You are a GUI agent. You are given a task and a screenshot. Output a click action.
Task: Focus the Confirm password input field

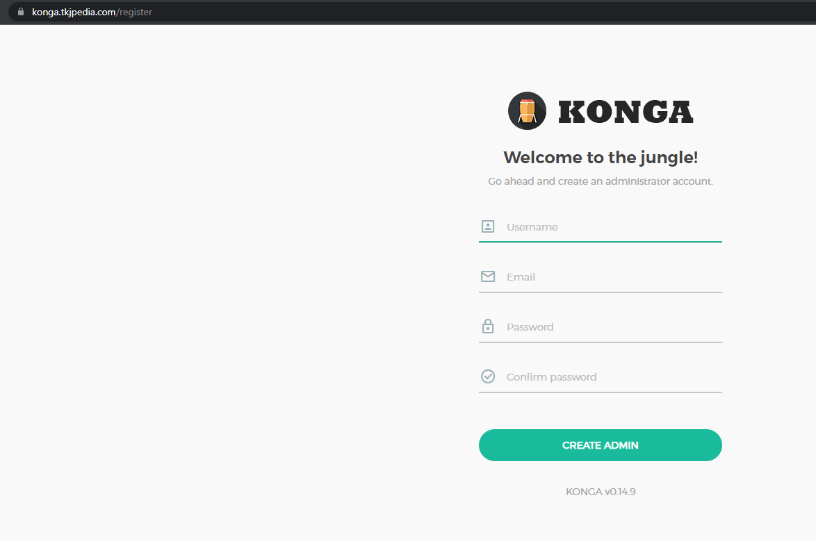pos(600,376)
